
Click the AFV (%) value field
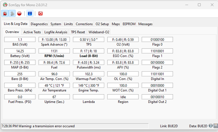[123, 62]
